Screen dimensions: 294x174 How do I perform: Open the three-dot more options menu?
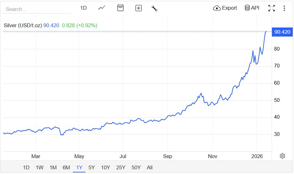coord(284,8)
